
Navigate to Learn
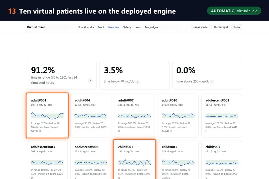(x=138, y=27)
